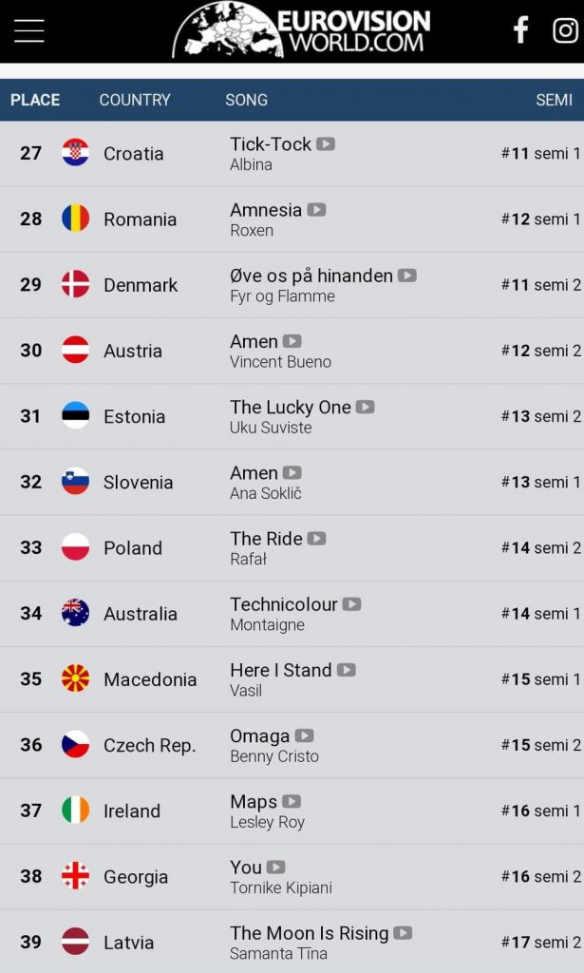
Task: Sort by the SEMI column header
Action: pos(555,100)
